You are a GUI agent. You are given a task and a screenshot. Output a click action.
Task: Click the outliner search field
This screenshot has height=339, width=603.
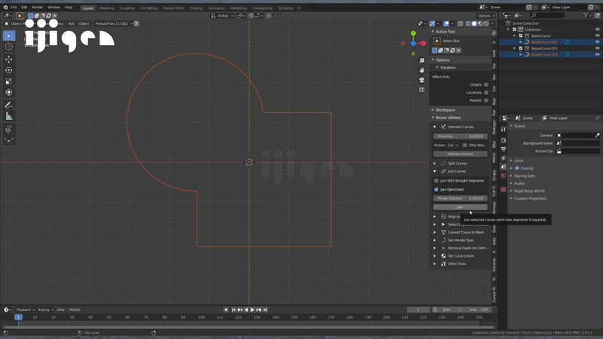tap(547, 15)
